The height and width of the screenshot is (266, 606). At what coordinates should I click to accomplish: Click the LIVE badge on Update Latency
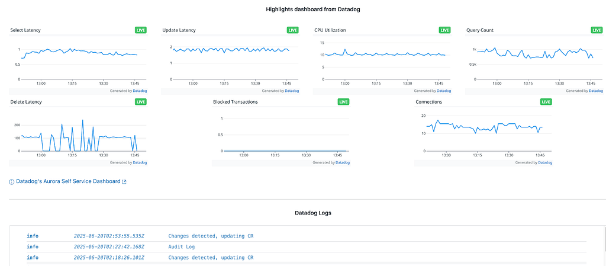pyautogui.click(x=292, y=30)
